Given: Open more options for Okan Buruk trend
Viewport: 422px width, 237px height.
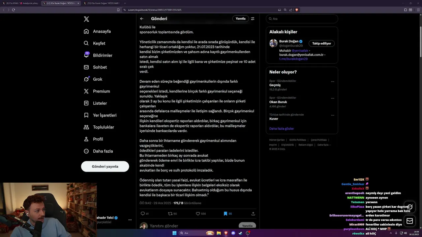Looking at the screenshot, I should pyautogui.click(x=333, y=98).
